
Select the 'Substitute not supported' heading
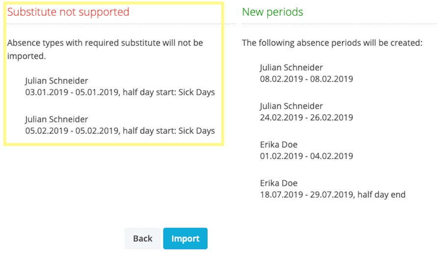(x=68, y=12)
